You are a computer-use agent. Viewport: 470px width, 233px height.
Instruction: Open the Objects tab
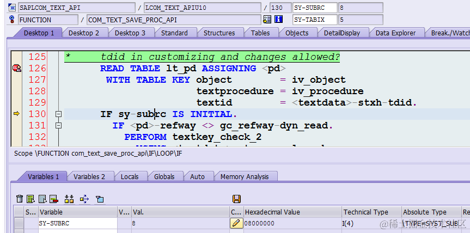[x=297, y=33]
